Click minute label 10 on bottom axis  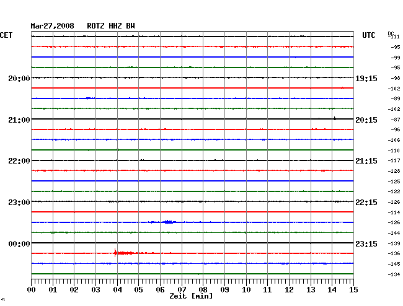[x=246, y=289]
